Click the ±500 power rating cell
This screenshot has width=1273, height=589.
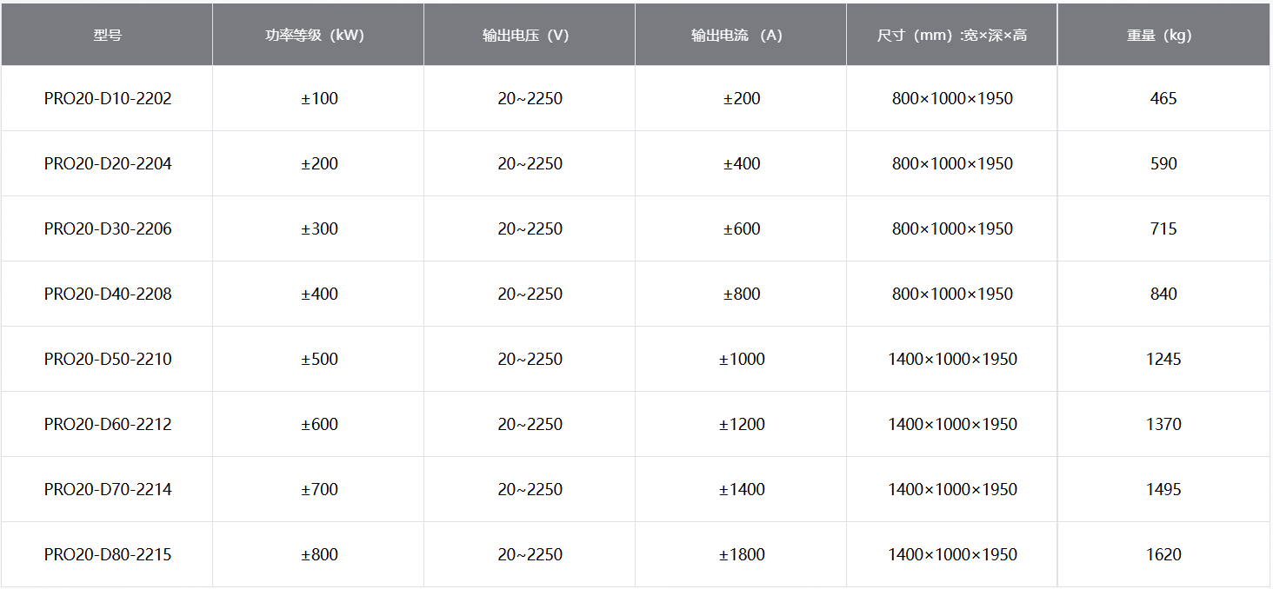click(x=319, y=359)
